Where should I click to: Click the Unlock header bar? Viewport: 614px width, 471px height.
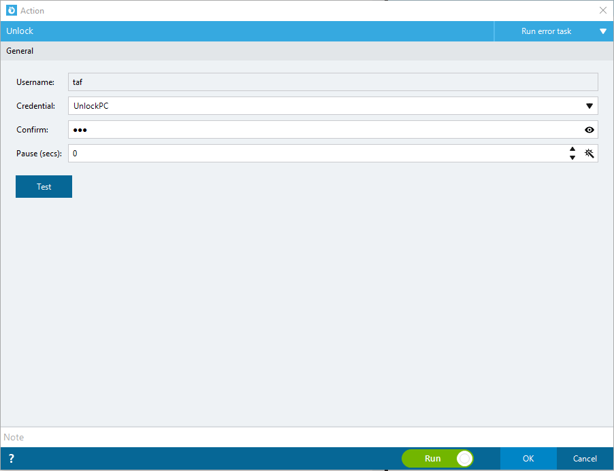[246, 31]
